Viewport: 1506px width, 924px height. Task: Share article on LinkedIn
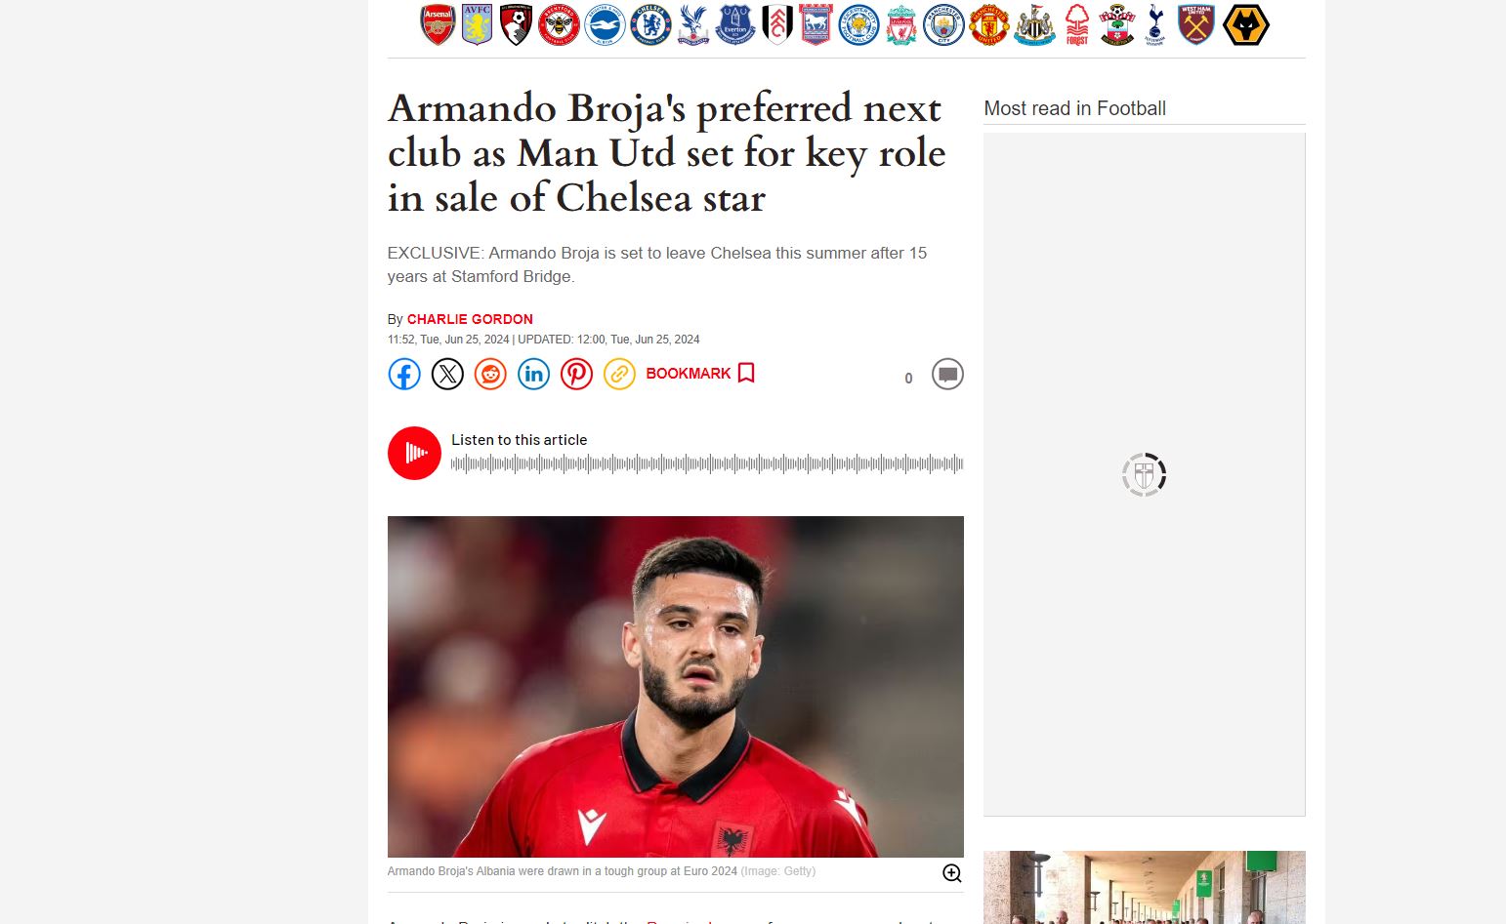coord(533,374)
